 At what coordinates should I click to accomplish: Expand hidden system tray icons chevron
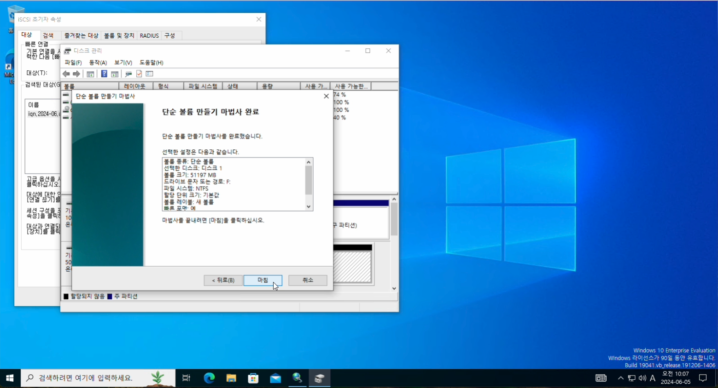[x=620, y=378]
